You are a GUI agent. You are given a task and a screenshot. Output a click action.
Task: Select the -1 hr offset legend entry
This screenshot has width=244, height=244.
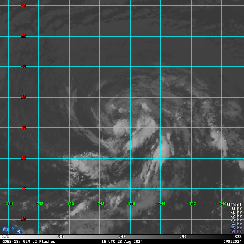236,213
